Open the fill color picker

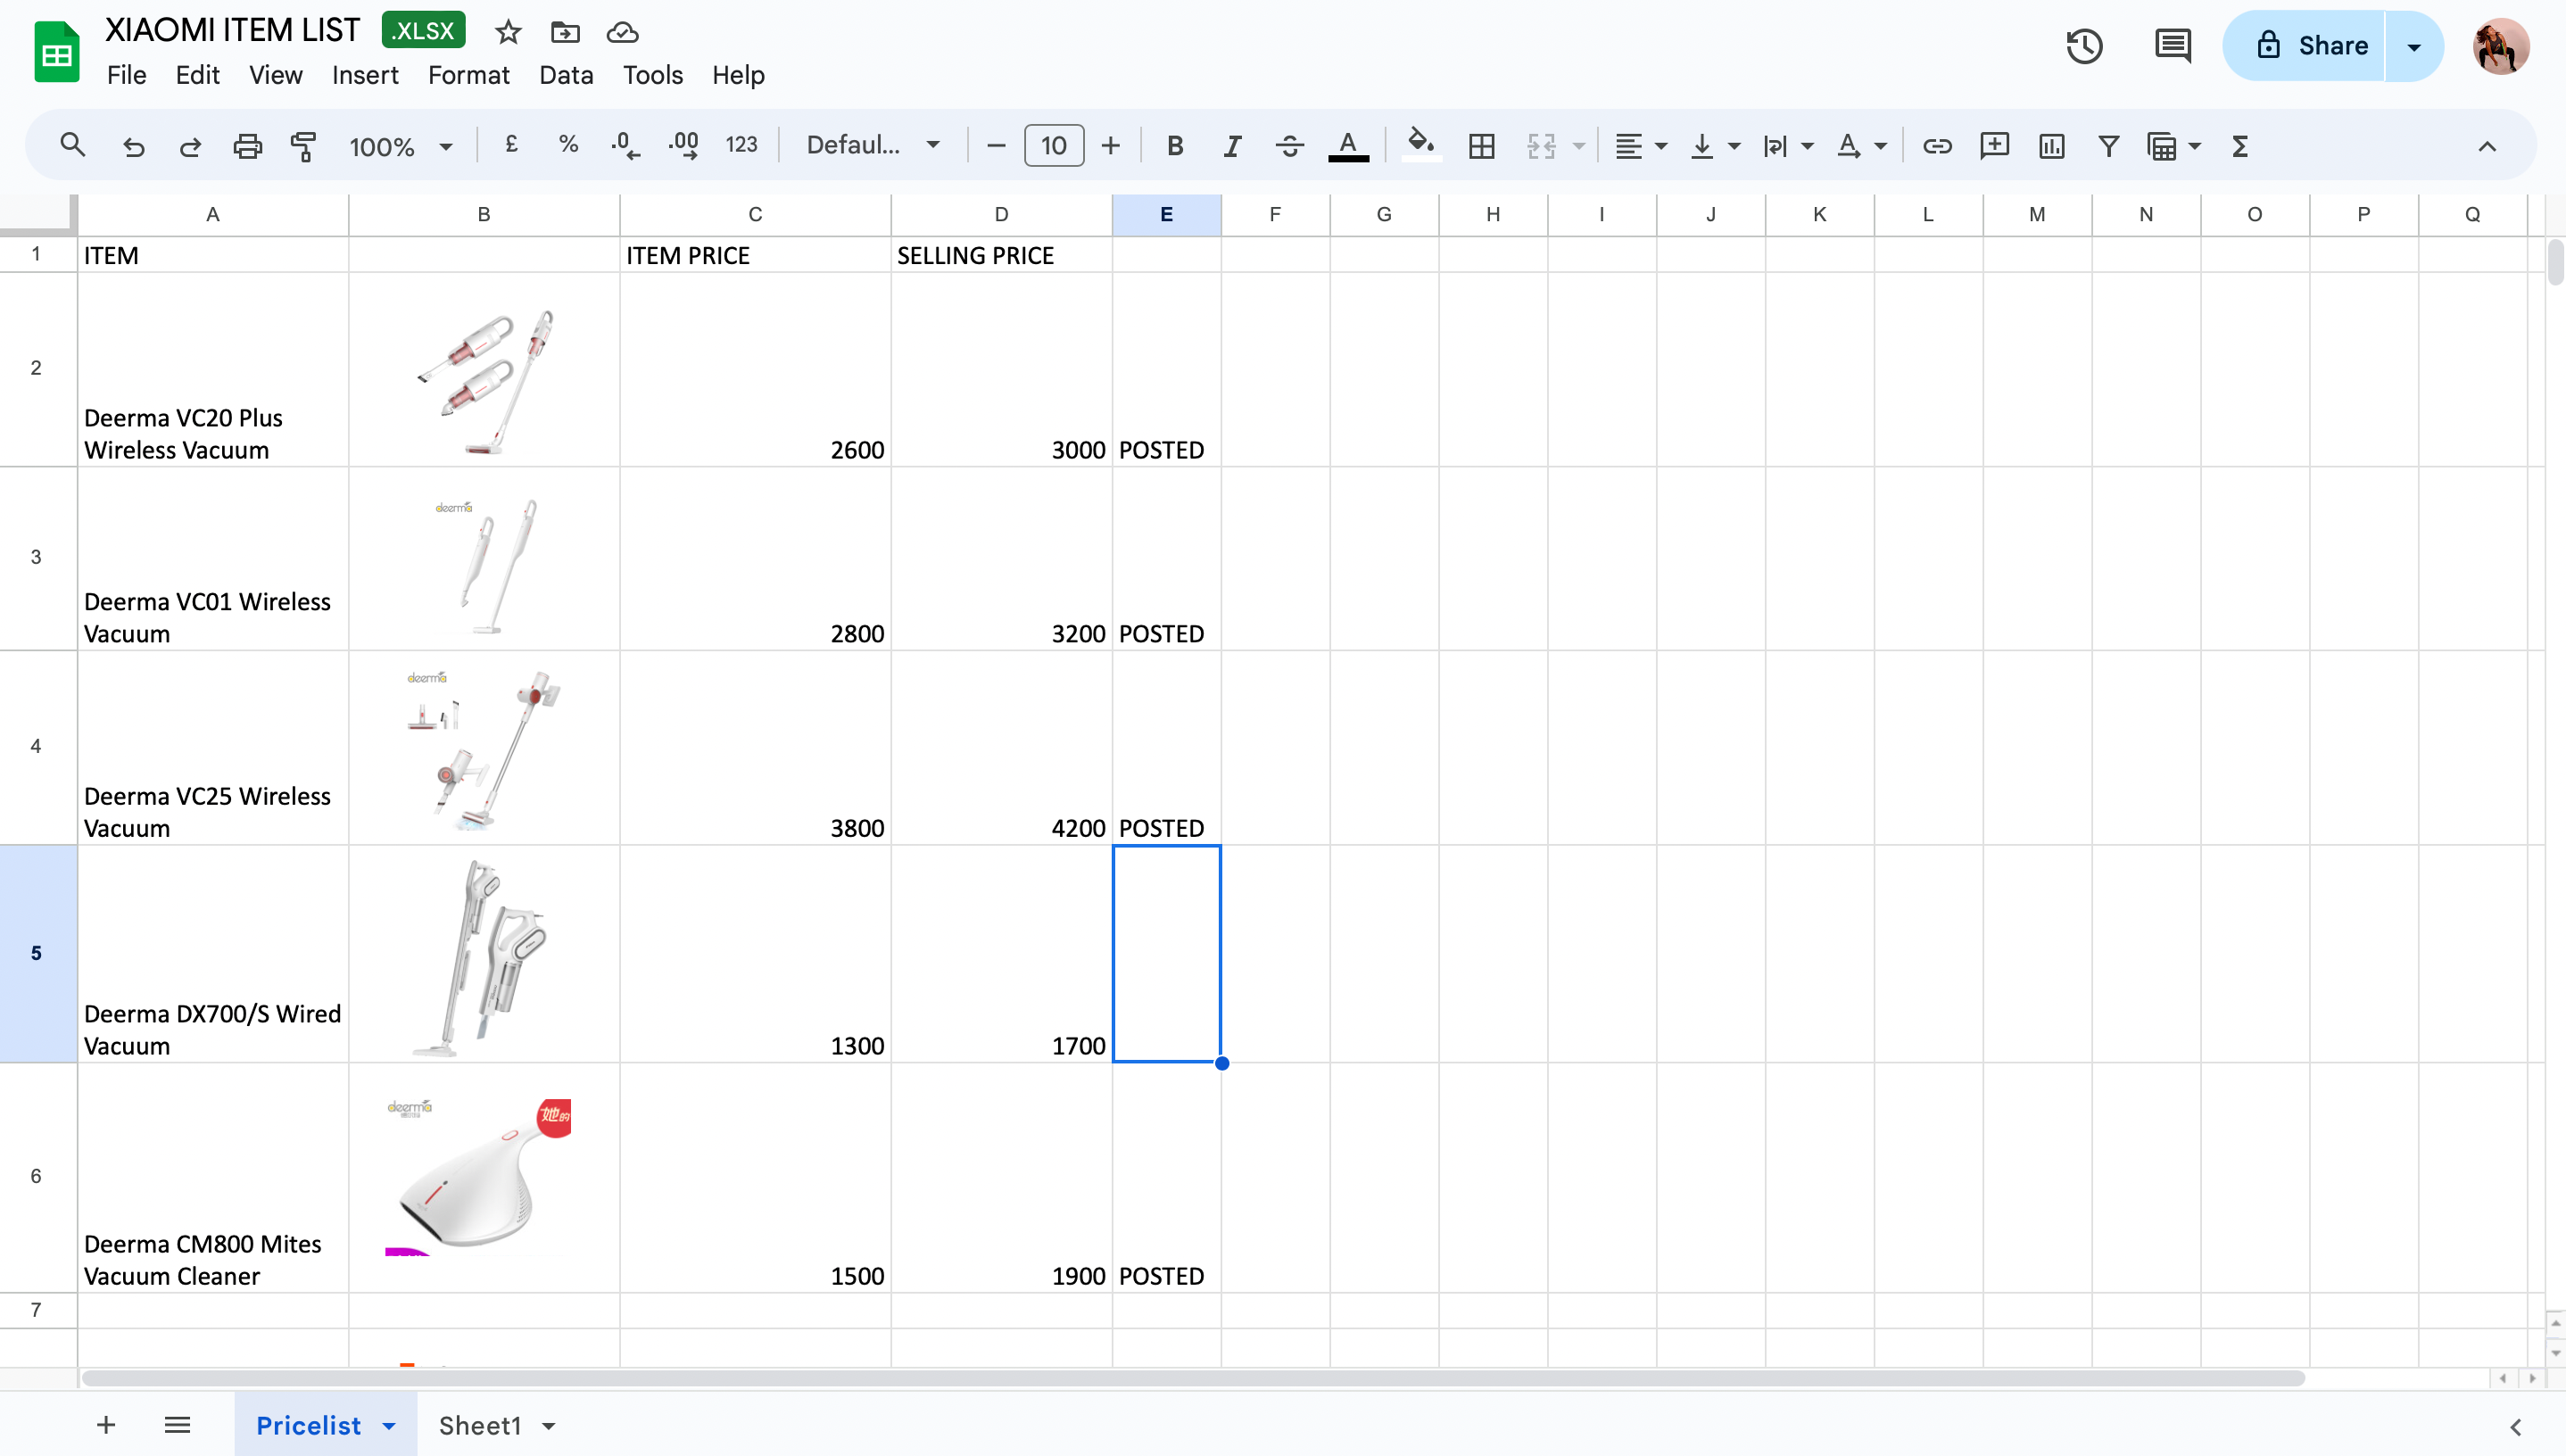click(x=1420, y=146)
